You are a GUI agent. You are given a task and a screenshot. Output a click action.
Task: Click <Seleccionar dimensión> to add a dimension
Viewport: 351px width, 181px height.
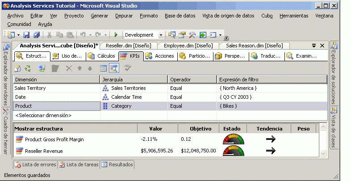pos(43,115)
